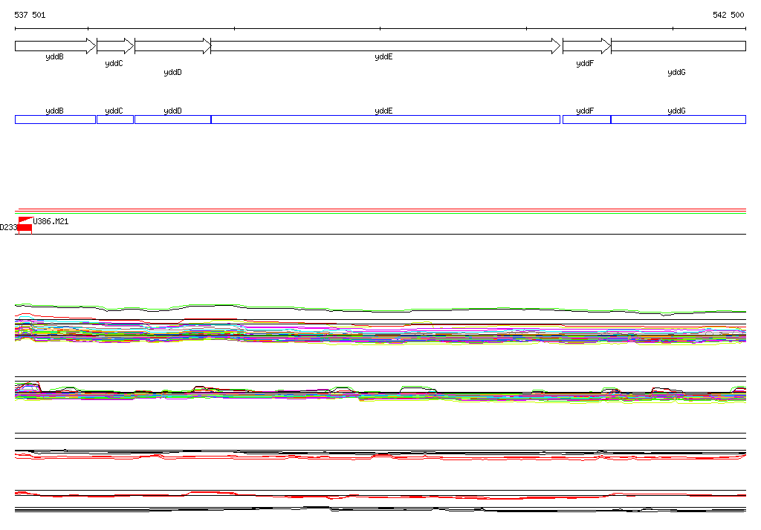This screenshot has height=530, width=761.
Task: Click the yddD label above blue box
Action: click(x=172, y=111)
